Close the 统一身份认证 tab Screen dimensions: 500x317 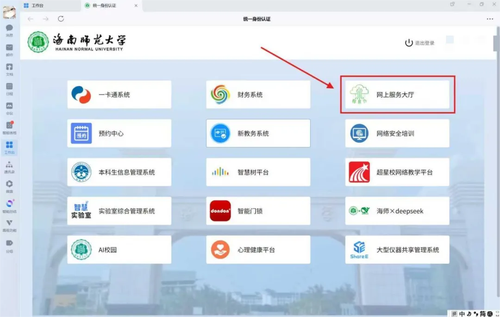[136, 6]
